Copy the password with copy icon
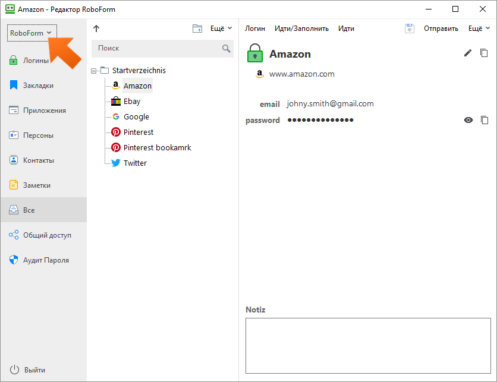This screenshot has width=497, height=382. [x=485, y=120]
